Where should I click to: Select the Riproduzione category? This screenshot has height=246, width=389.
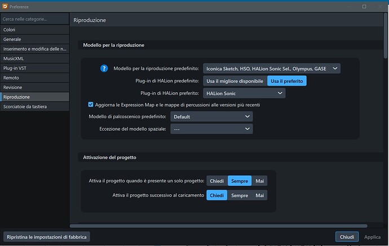click(35, 97)
